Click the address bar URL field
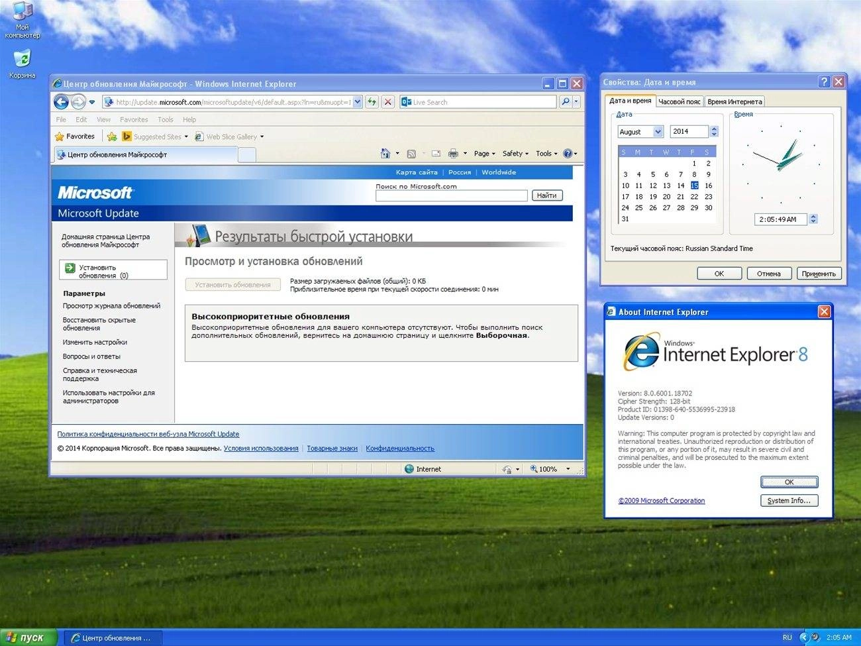This screenshot has height=646, width=861. coord(233,102)
